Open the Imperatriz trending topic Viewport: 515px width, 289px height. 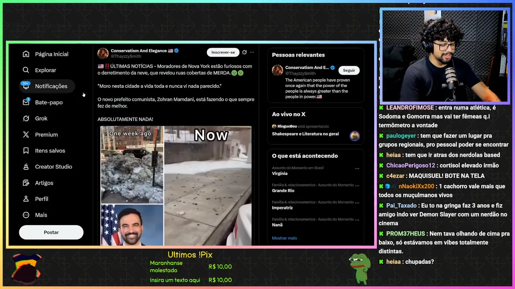[x=282, y=208]
